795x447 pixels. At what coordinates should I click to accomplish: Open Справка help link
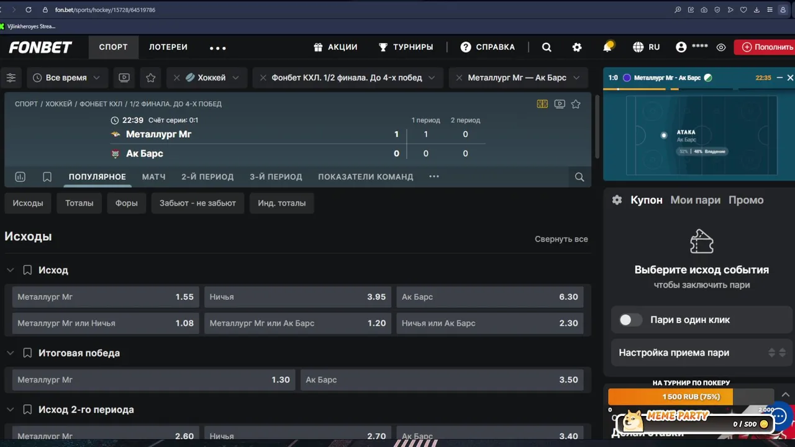[x=488, y=47]
